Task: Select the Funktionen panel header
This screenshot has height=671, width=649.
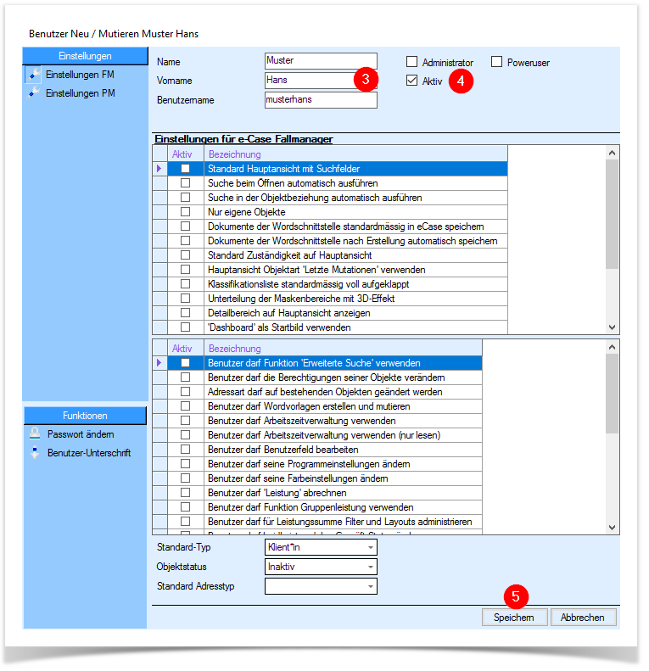Action: tap(85, 416)
